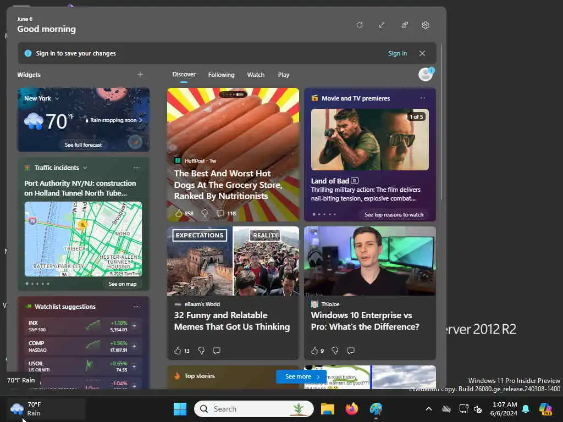Open the Paint app on taskbar
The image size is (563, 422).
(376, 409)
